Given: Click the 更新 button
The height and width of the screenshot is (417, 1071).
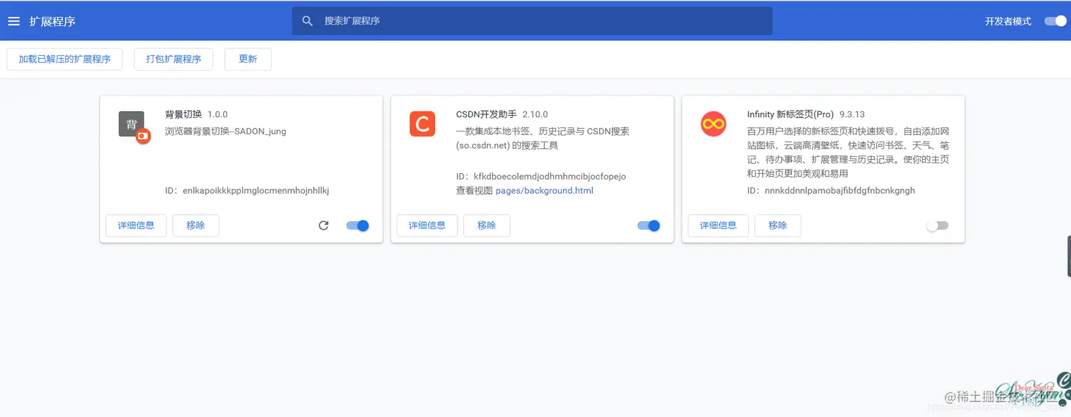Looking at the screenshot, I should [247, 59].
